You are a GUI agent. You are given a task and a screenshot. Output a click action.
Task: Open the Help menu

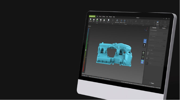[x=114, y=17]
